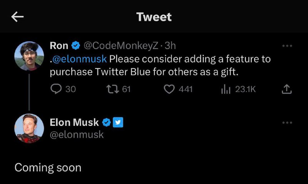Click the Twitter bird badge beside Elon Musk
Screen dimensions: 308x184
(x=118, y=122)
